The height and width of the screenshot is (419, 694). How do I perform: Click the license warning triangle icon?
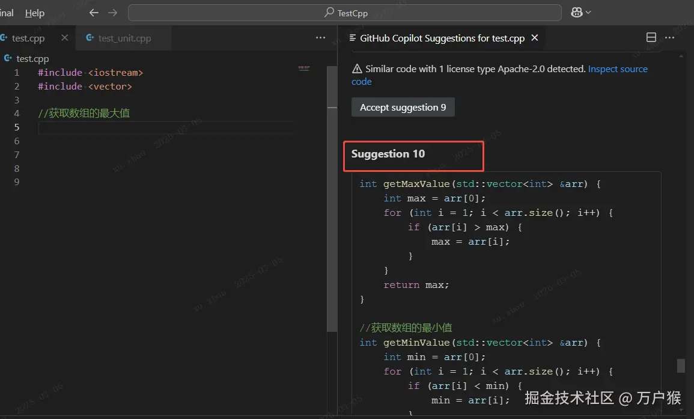357,69
